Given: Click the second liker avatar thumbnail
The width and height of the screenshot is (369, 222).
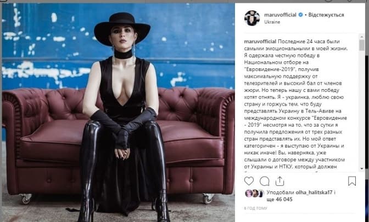Looking at the screenshot, I should [x=255, y=194].
